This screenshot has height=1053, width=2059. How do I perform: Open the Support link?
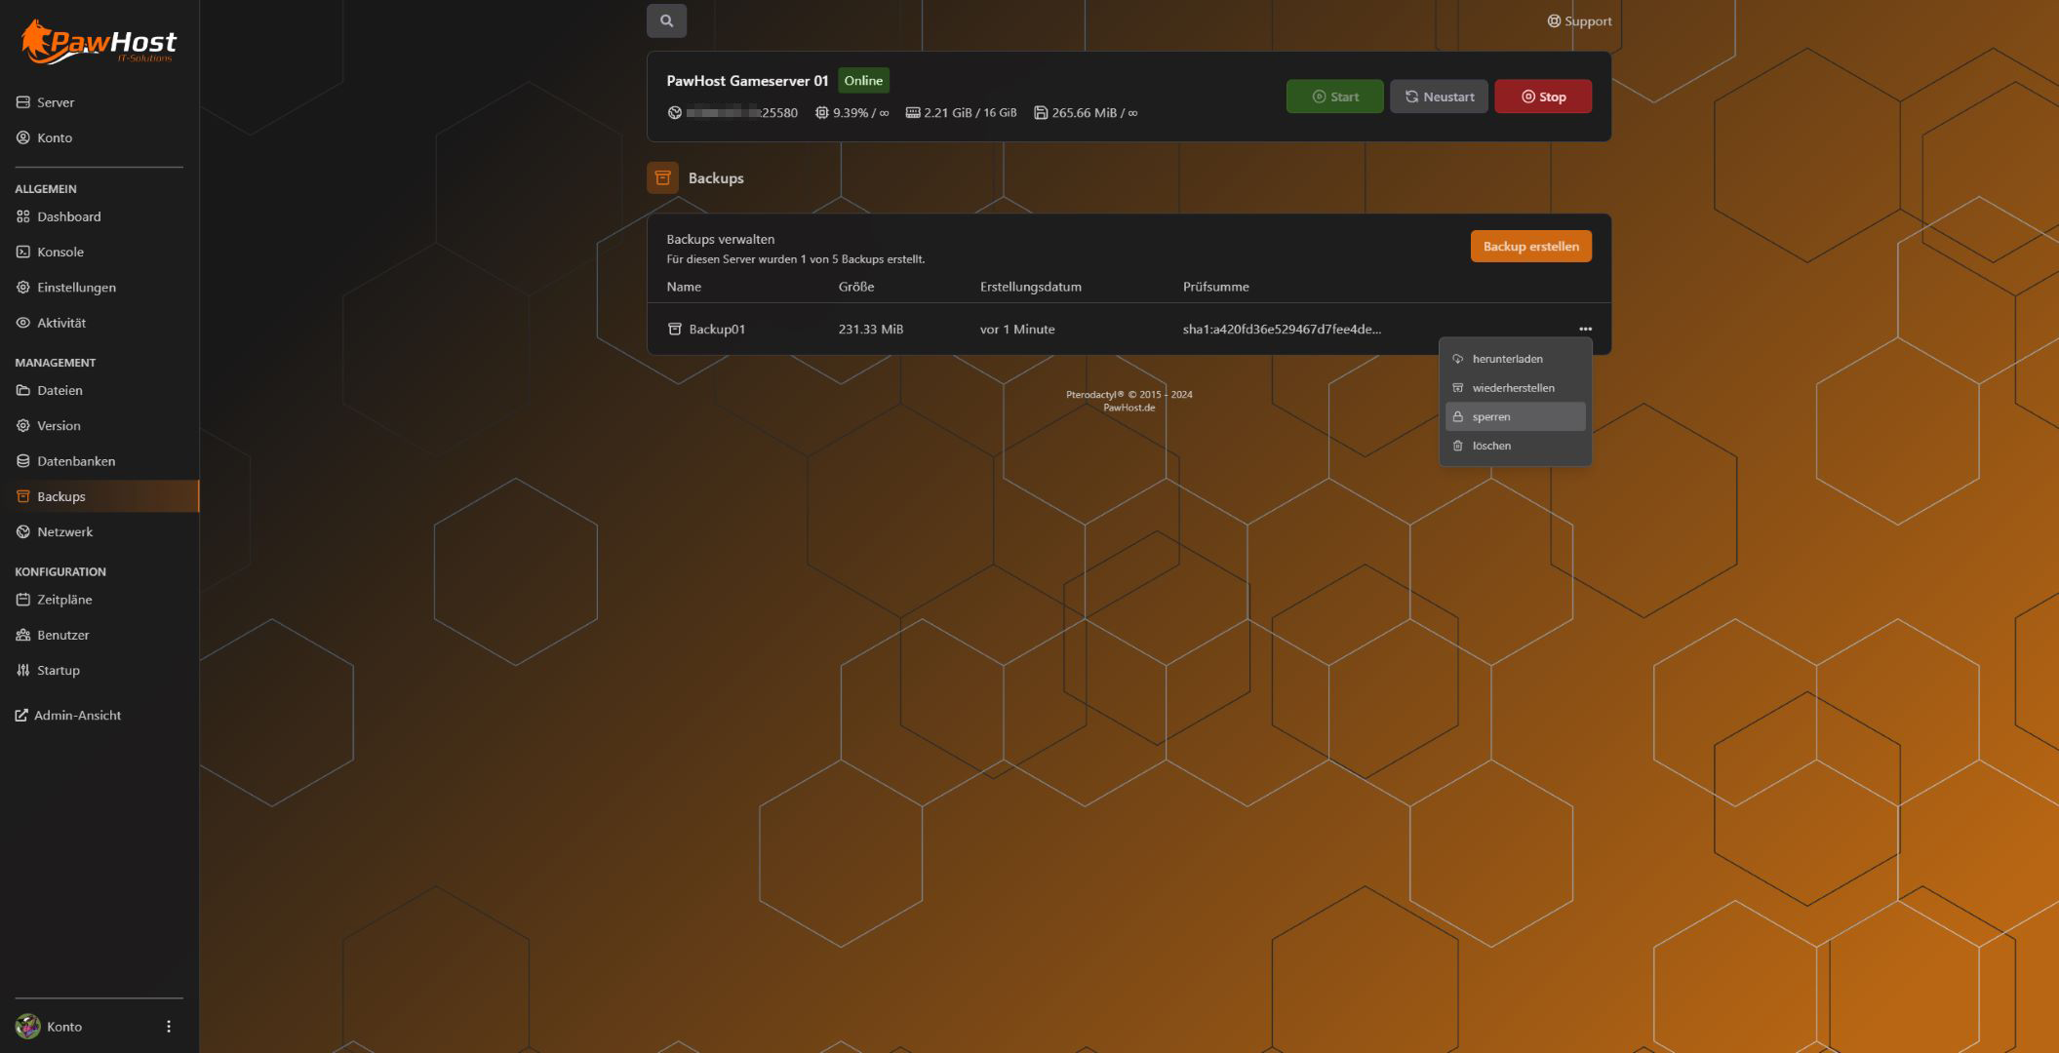click(1579, 21)
